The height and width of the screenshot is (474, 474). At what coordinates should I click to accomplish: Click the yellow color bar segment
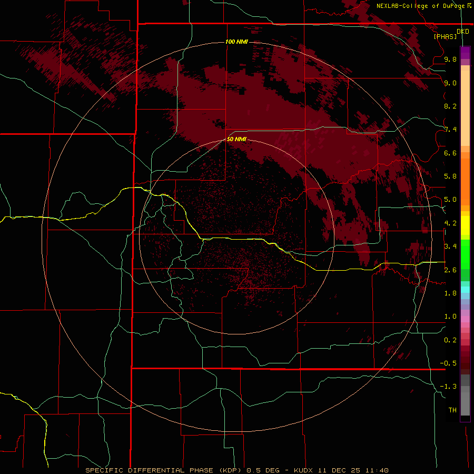click(465, 225)
